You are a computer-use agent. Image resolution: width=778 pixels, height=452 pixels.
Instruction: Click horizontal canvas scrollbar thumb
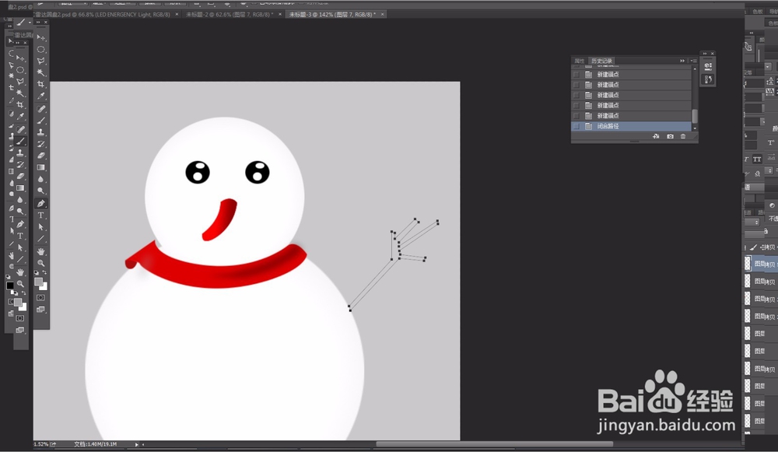[x=494, y=444]
